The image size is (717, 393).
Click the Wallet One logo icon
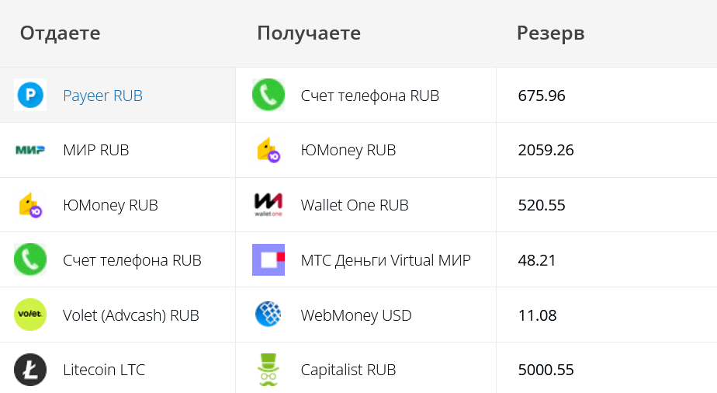coord(268,204)
